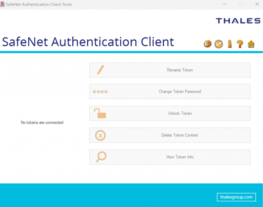
Task: Click the Rename Token button
Action: point(170,70)
